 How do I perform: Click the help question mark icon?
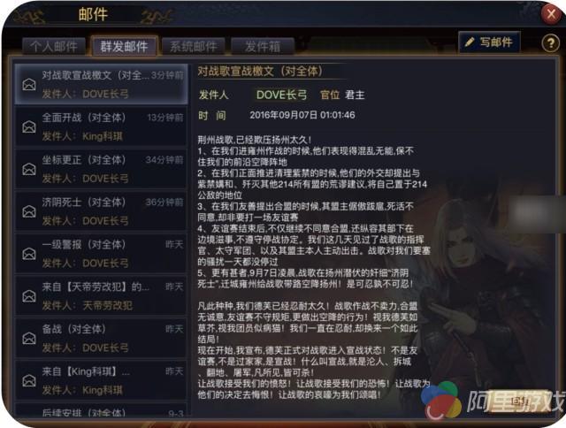550,43
